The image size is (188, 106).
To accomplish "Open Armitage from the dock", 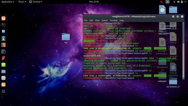I will coord(3,38).
